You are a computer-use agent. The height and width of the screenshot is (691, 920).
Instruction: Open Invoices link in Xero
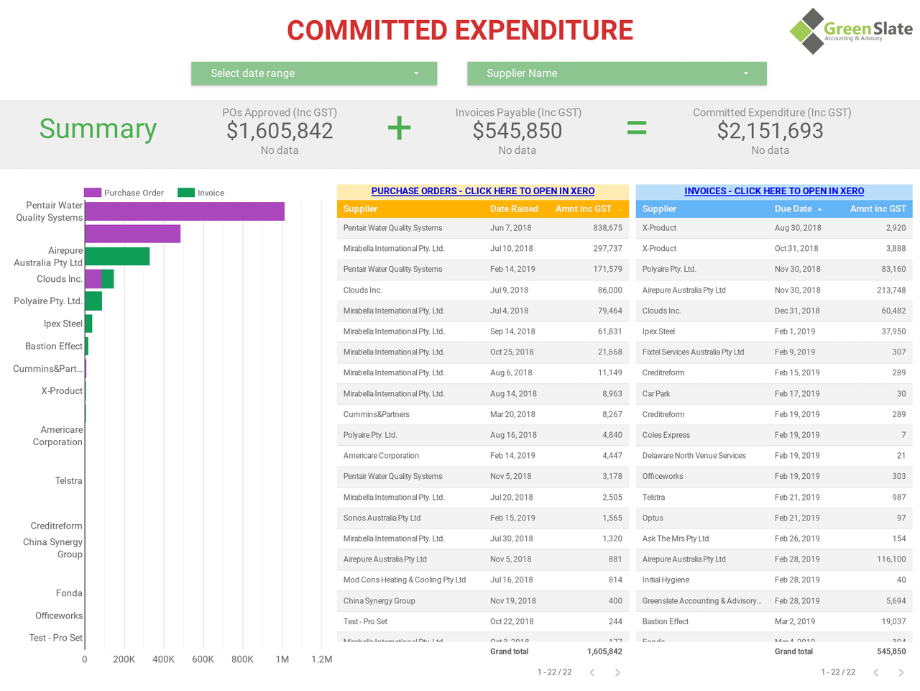point(774,191)
